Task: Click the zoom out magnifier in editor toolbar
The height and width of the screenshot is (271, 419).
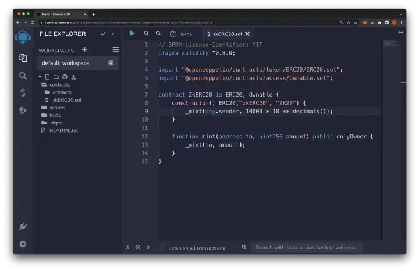Action: click(146, 34)
